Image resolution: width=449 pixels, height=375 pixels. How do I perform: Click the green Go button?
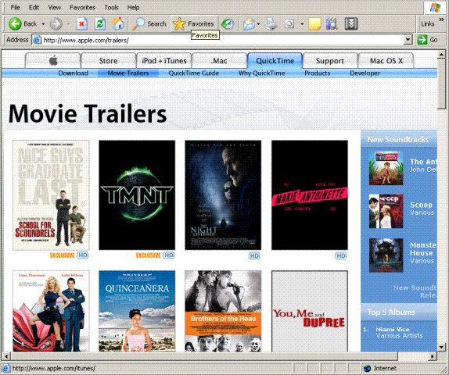tap(427, 40)
